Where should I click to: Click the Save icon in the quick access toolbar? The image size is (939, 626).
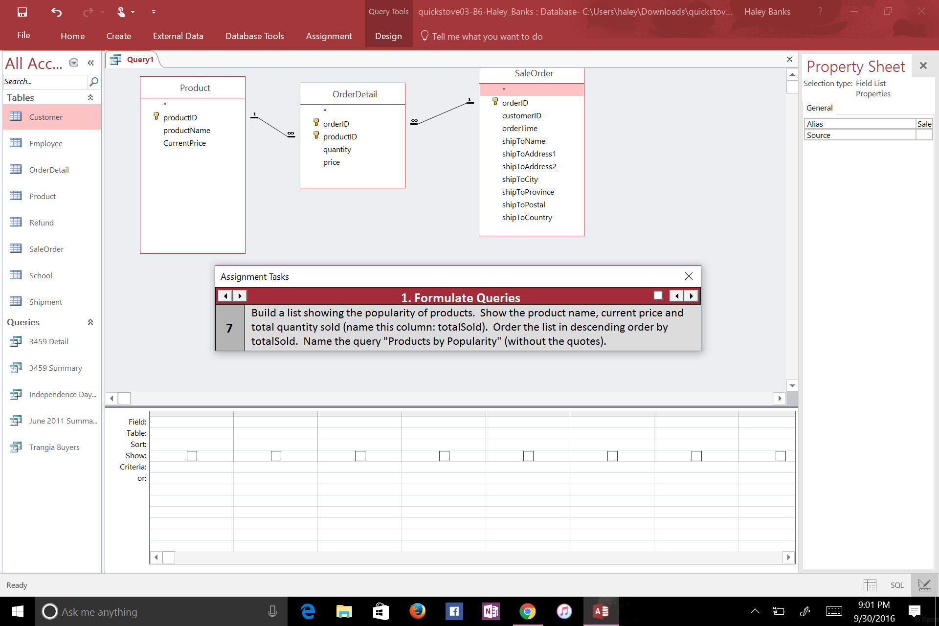[22, 12]
